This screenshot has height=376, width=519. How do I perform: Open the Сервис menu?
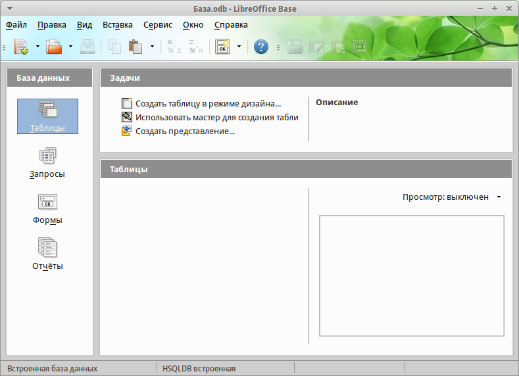pos(157,25)
